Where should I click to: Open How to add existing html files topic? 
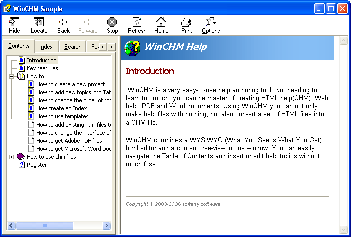pos(73,125)
